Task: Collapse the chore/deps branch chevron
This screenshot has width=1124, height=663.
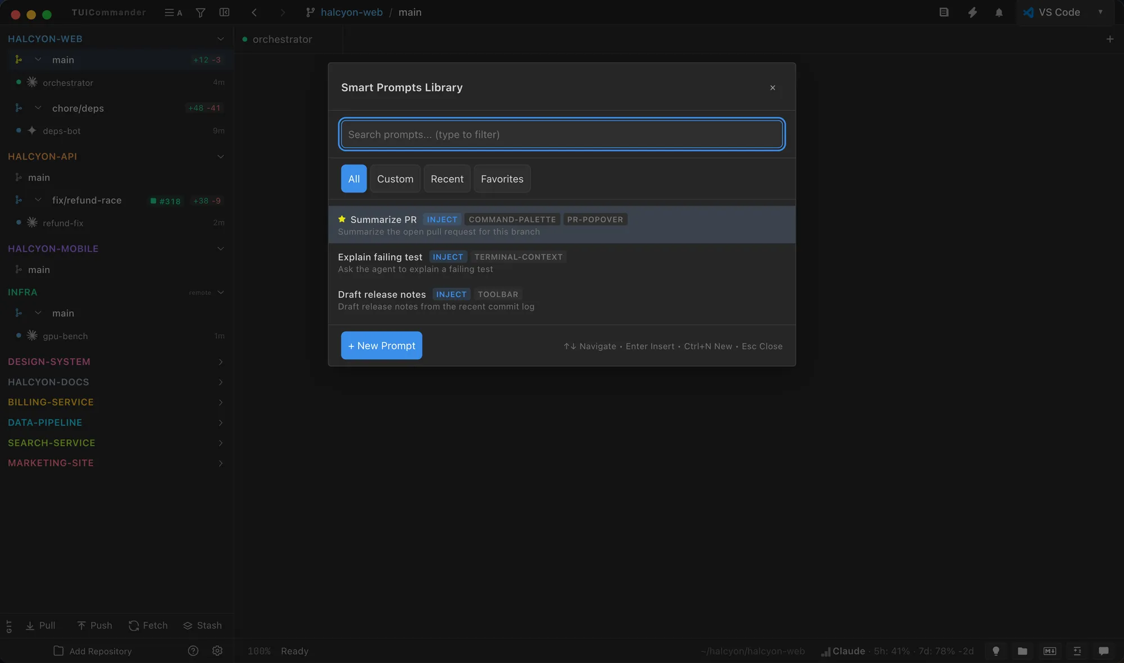Action: click(x=38, y=108)
